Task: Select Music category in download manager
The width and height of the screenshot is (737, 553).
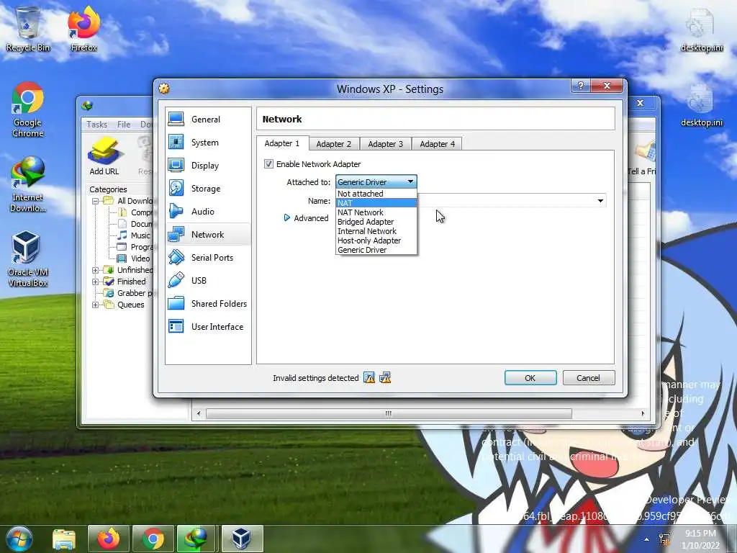Action: 135,235
